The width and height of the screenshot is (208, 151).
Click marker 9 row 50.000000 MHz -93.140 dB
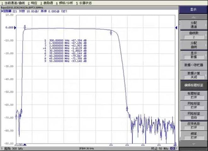[65, 61]
